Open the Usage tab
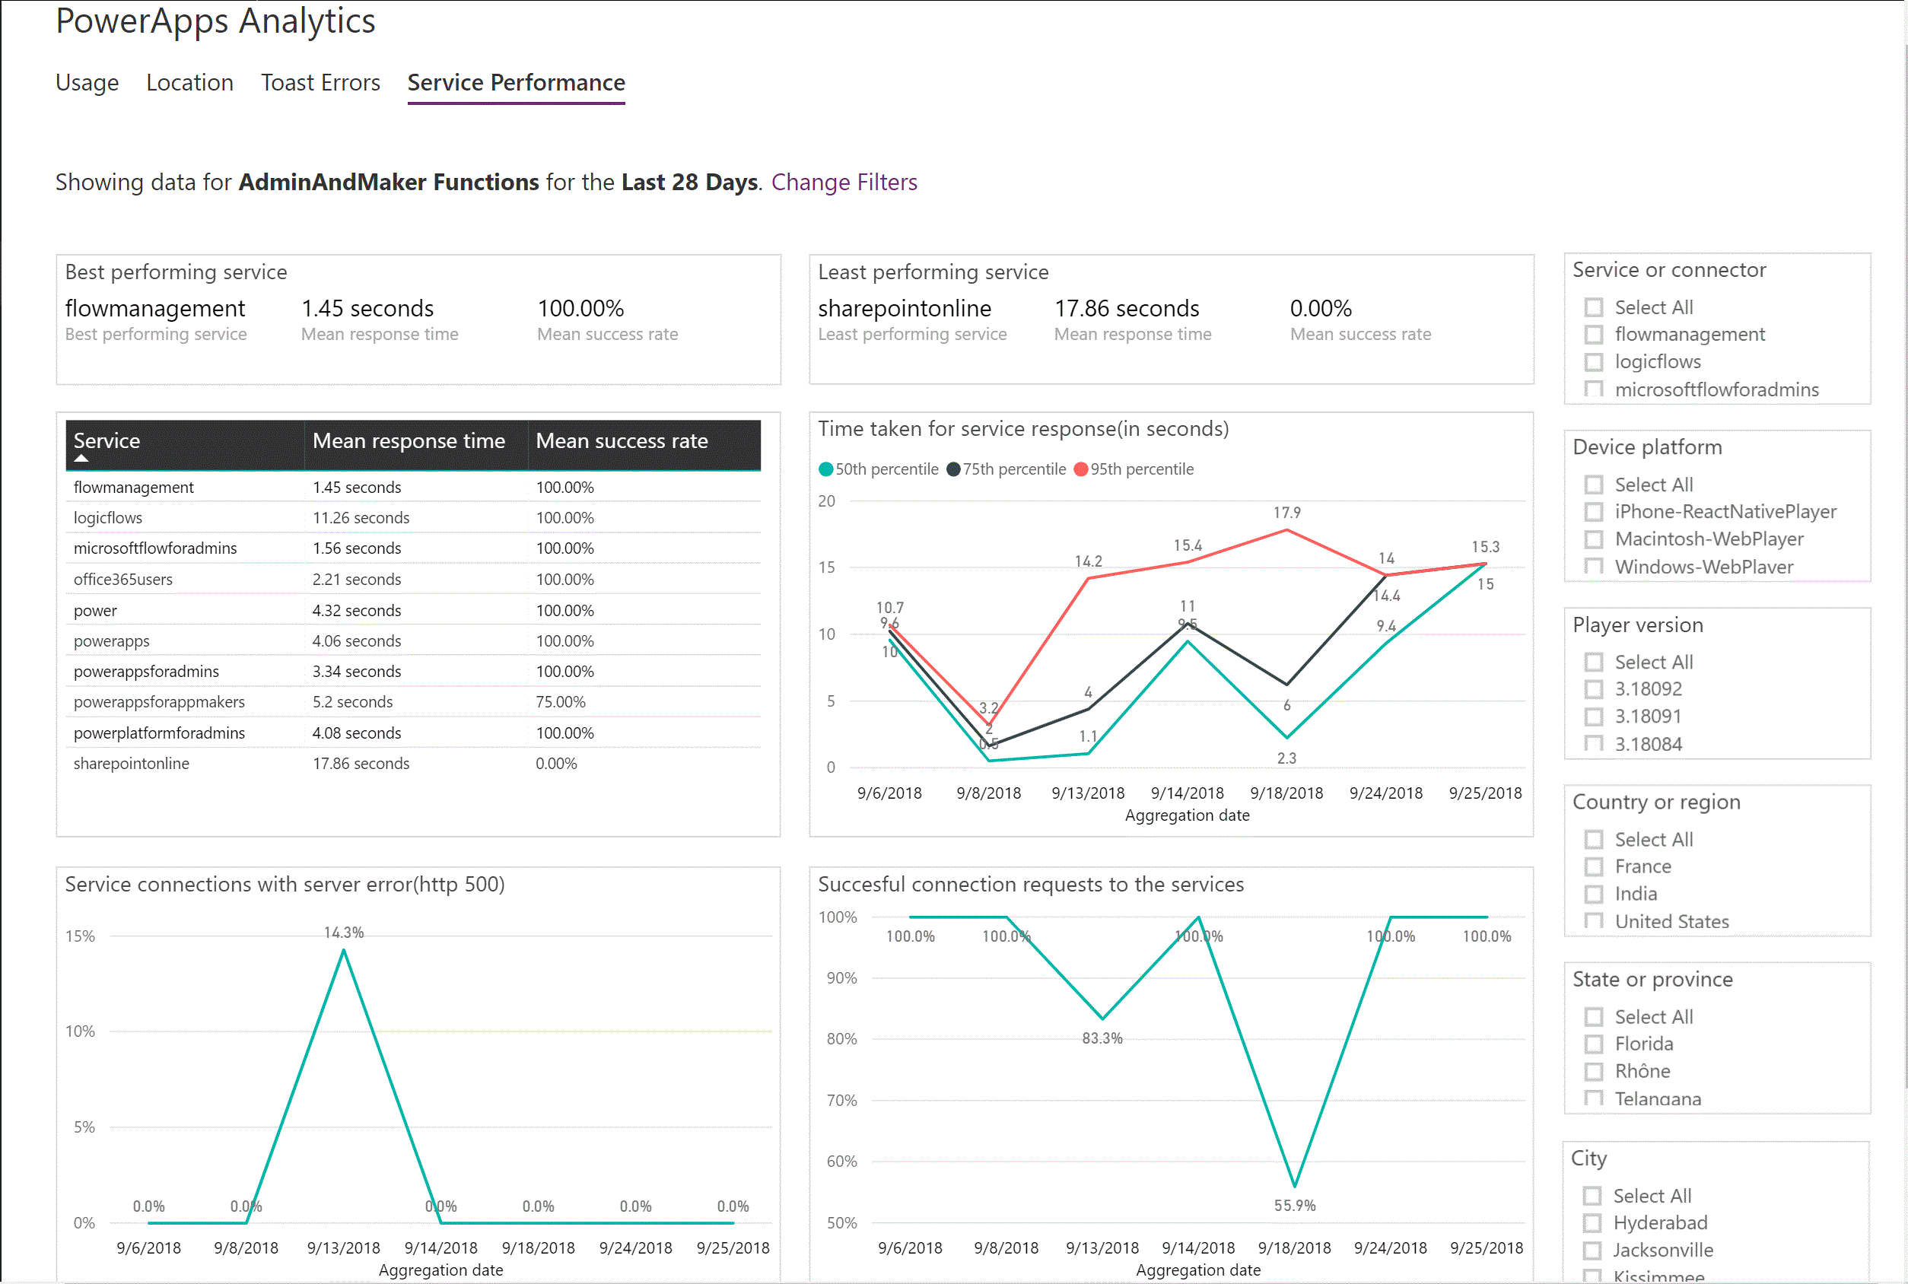The height and width of the screenshot is (1284, 1908). click(87, 83)
